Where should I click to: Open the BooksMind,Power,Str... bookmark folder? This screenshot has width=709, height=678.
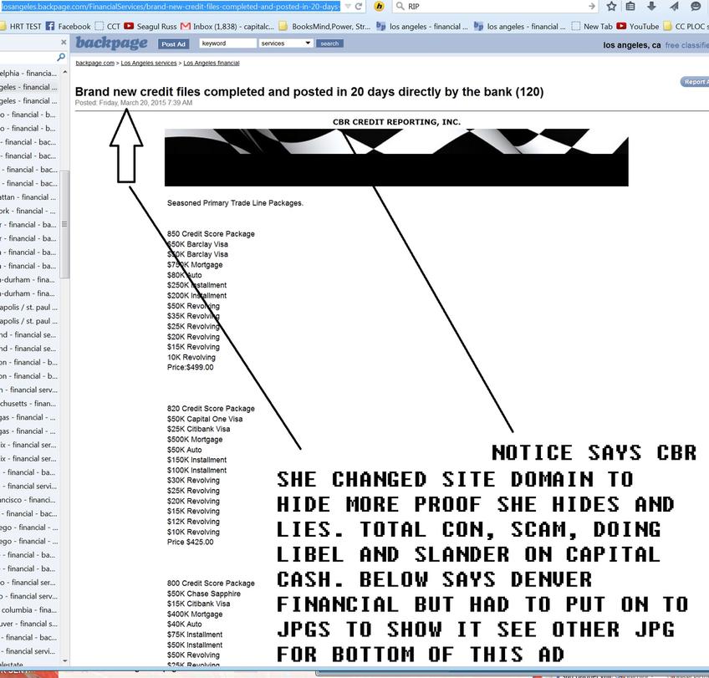pyautogui.click(x=324, y=27)
